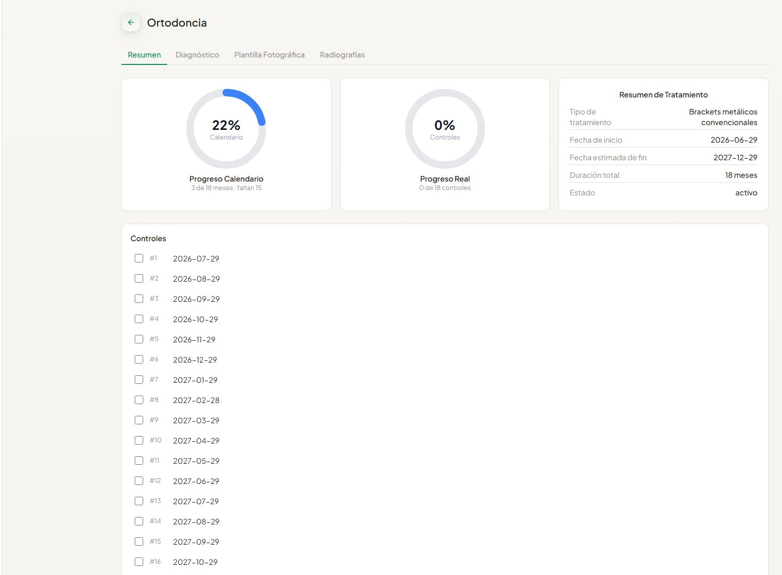Open the Diagnóstico tab
This screenshot has width=782, height=575.
coord(197,55)
